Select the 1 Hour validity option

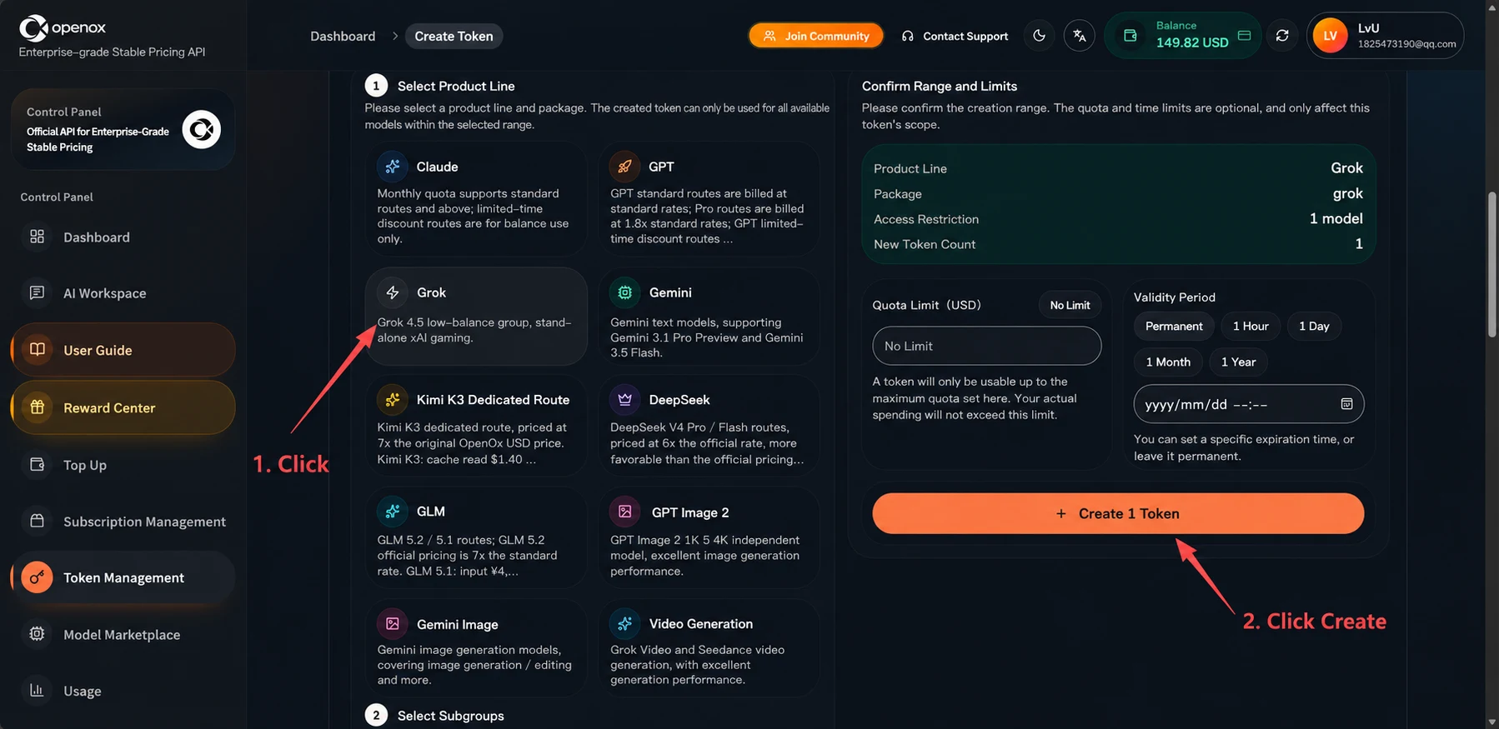[x=1251, y=326]
